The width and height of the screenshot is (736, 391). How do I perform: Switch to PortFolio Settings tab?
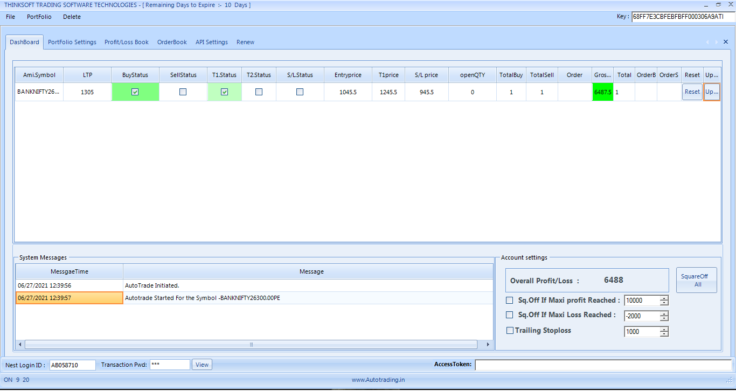click(72, 42)
